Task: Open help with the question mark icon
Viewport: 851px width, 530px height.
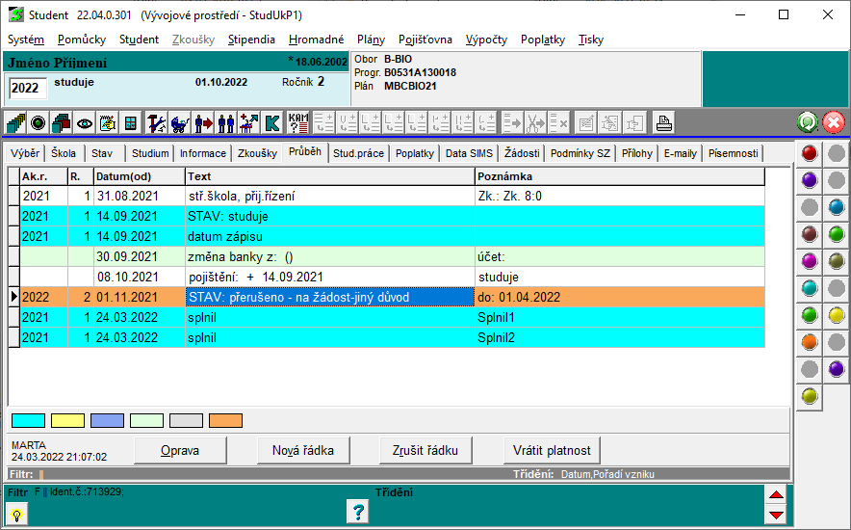Action: tap(358, 513)
